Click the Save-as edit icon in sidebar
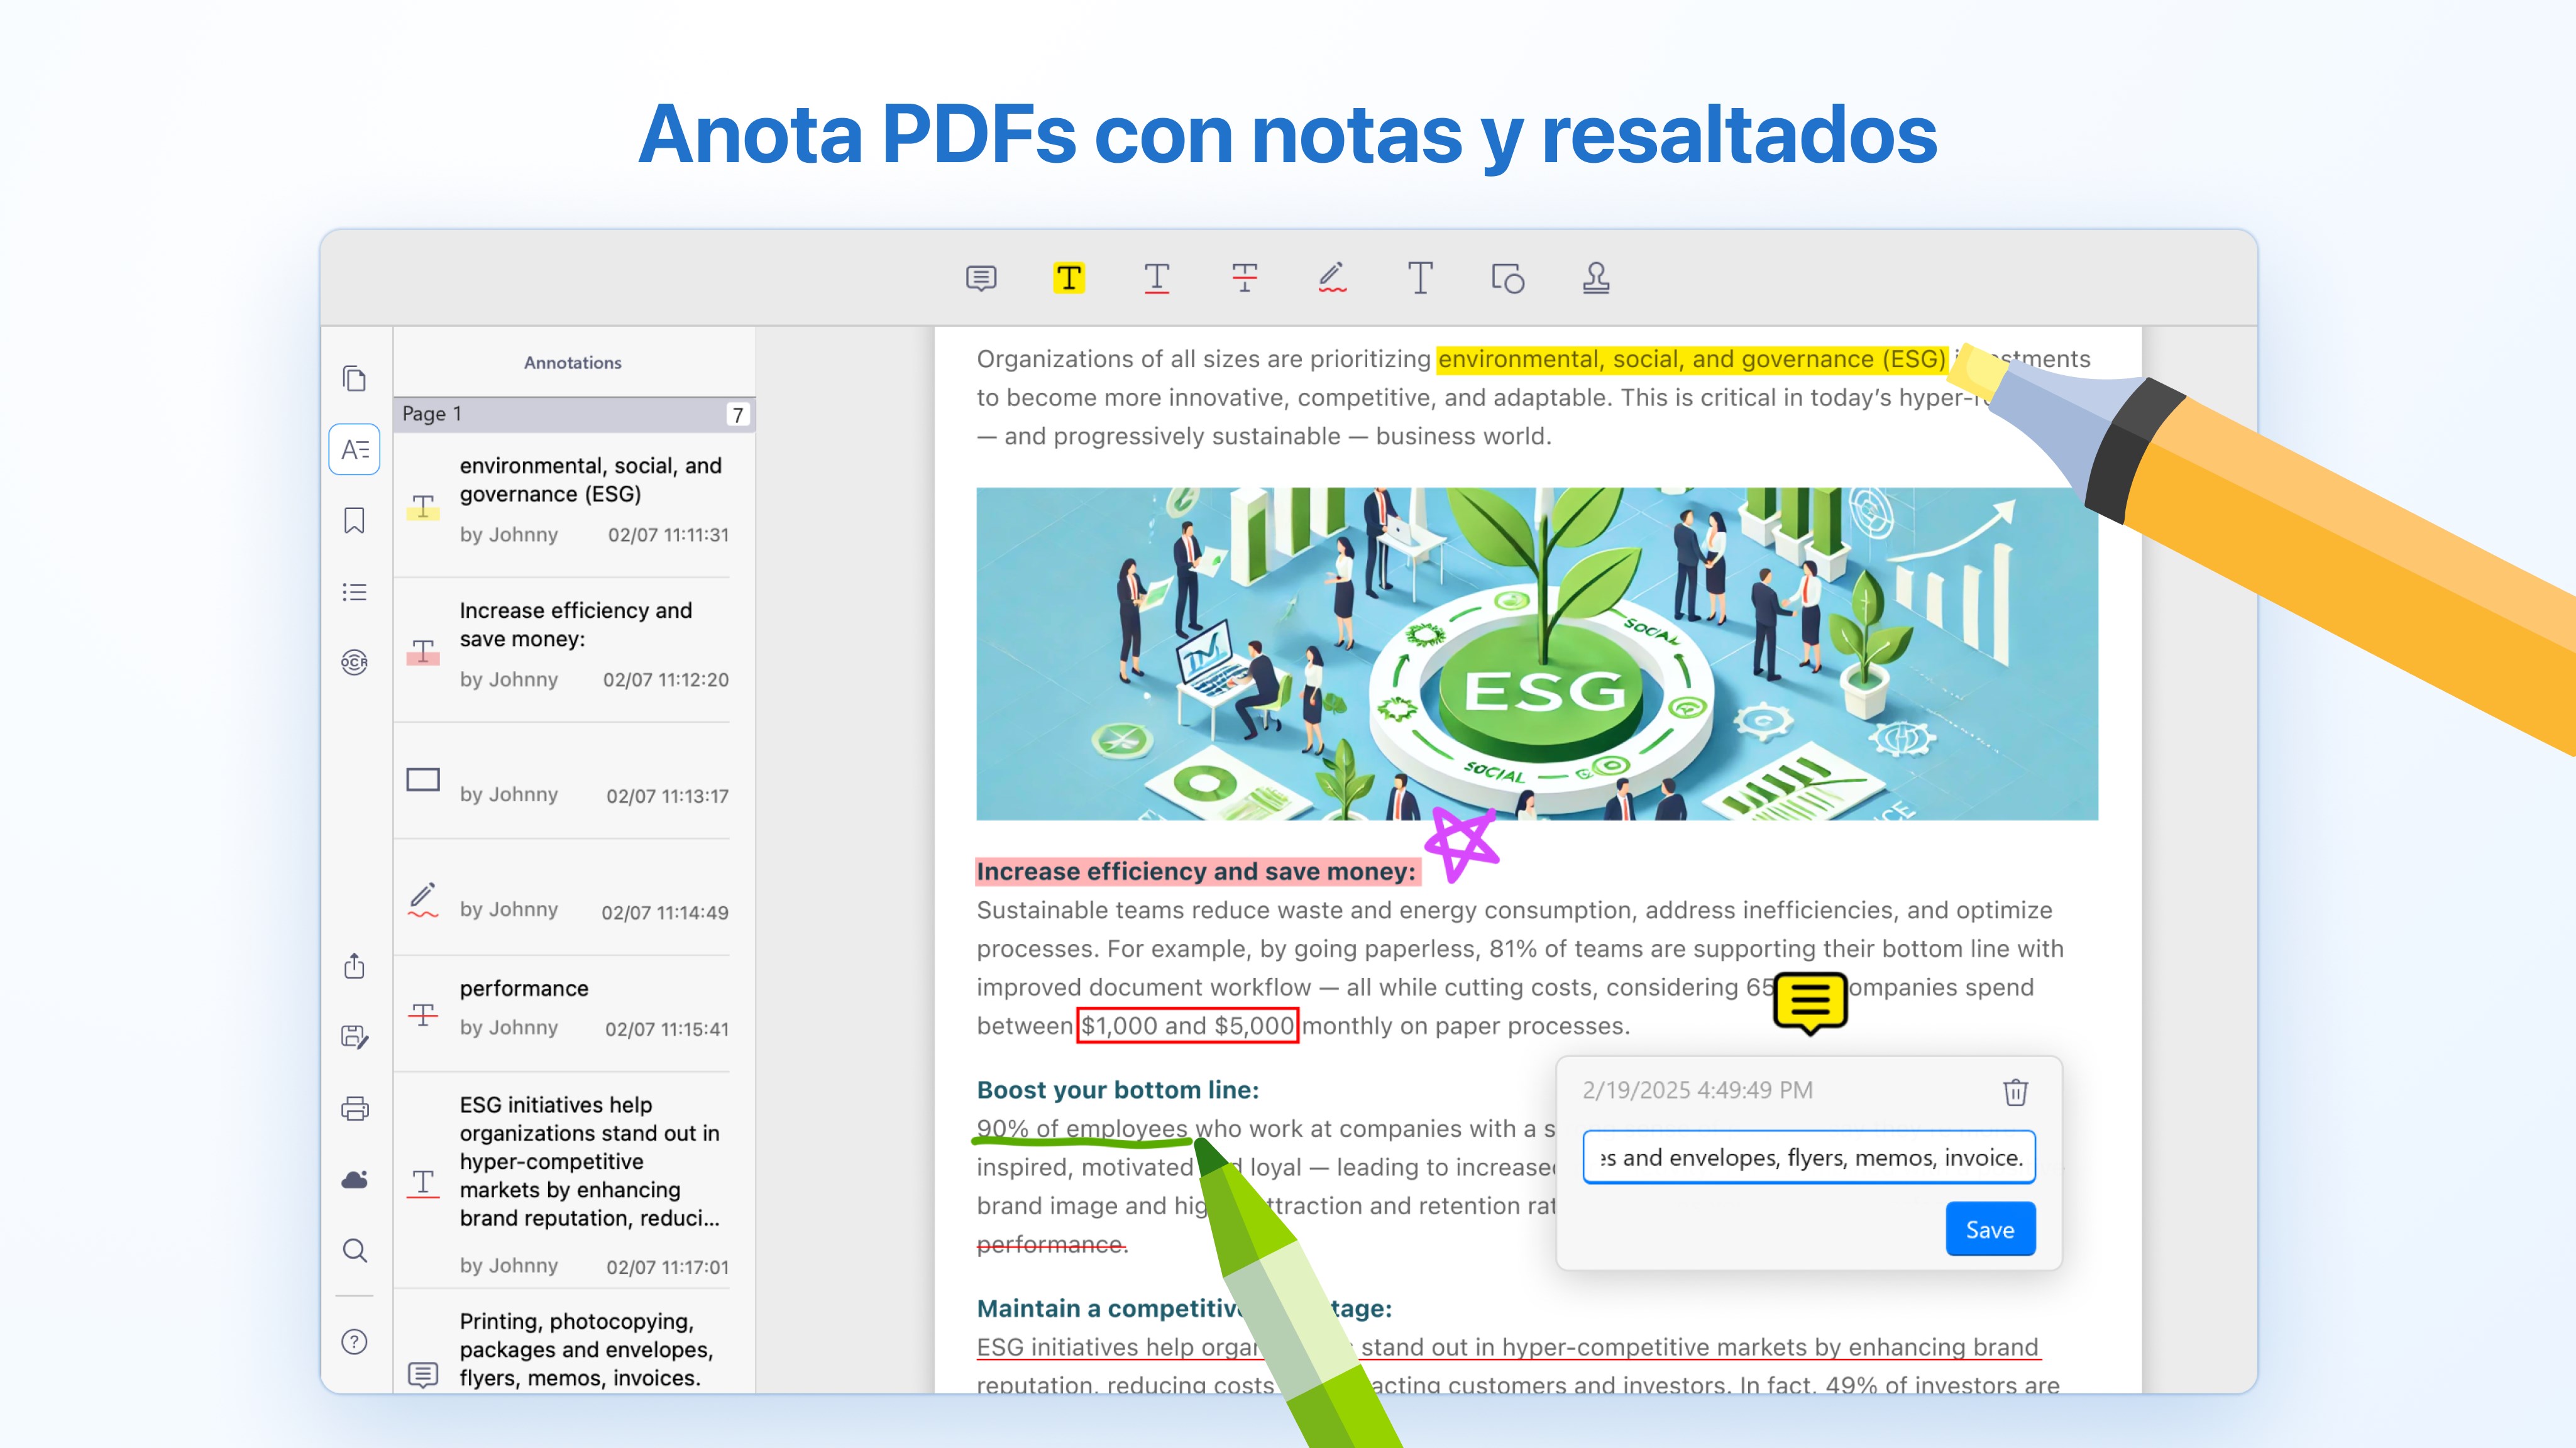 [354, 1037]
